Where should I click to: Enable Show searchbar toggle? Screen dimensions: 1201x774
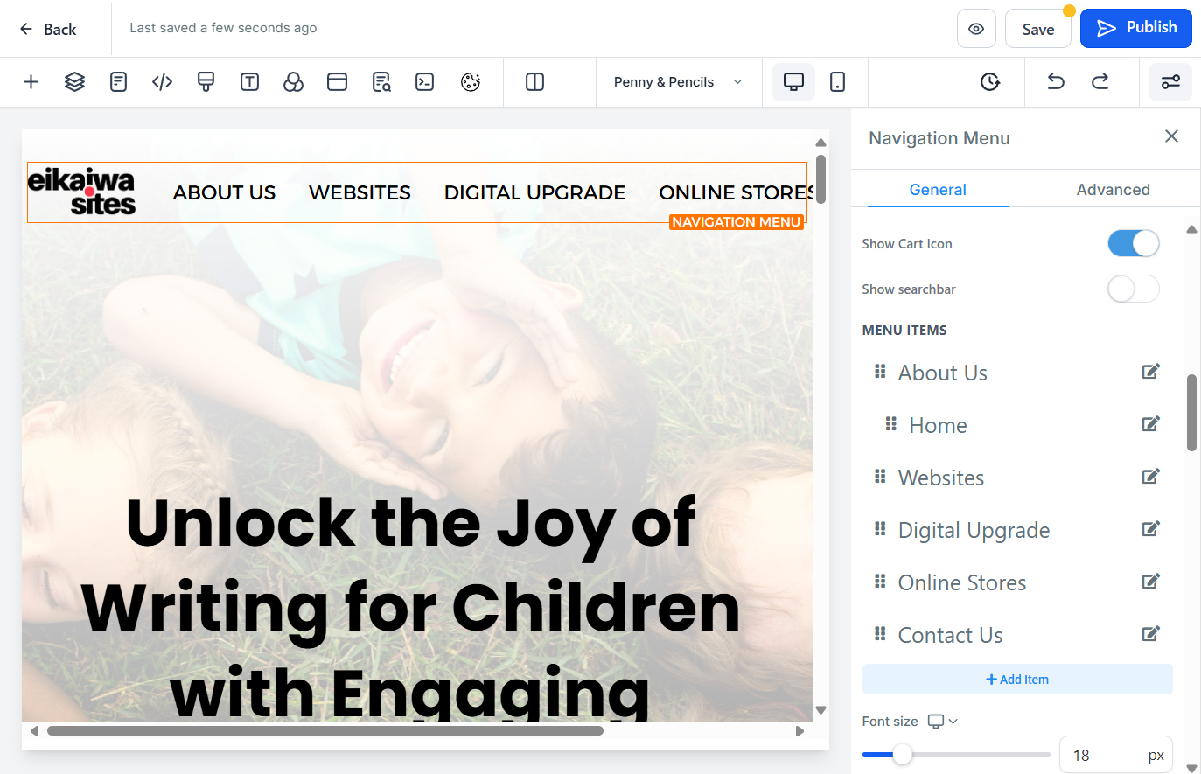(1134, 289)
